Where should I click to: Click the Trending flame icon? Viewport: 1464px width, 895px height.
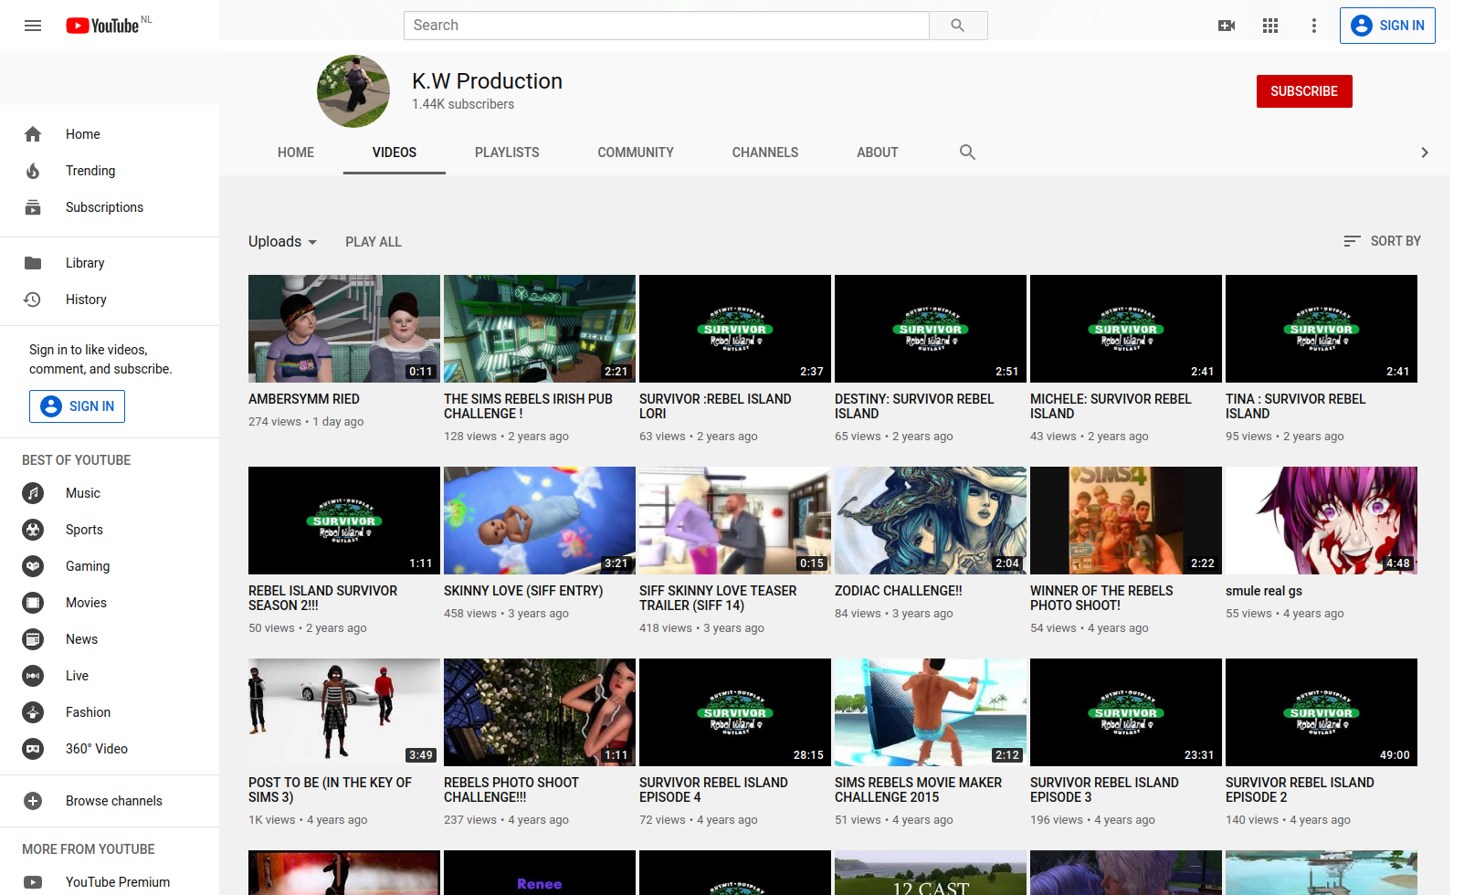33,171
